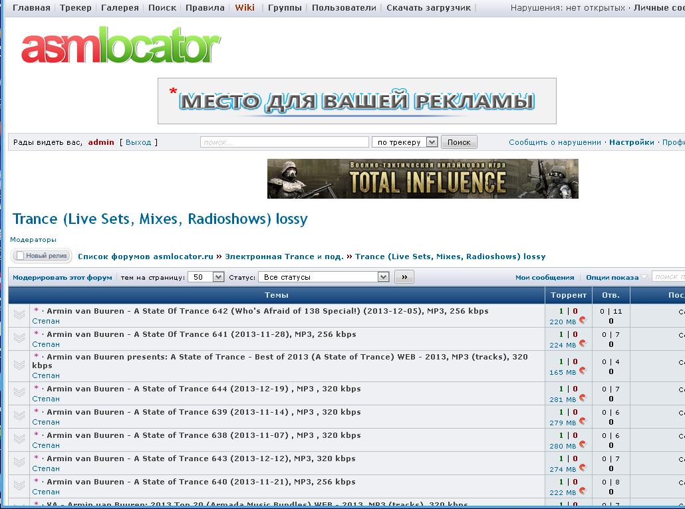Click topic status icon for A State of Trance 639
The height and width of the screenshot is (509, 685).
coord(19,417)
